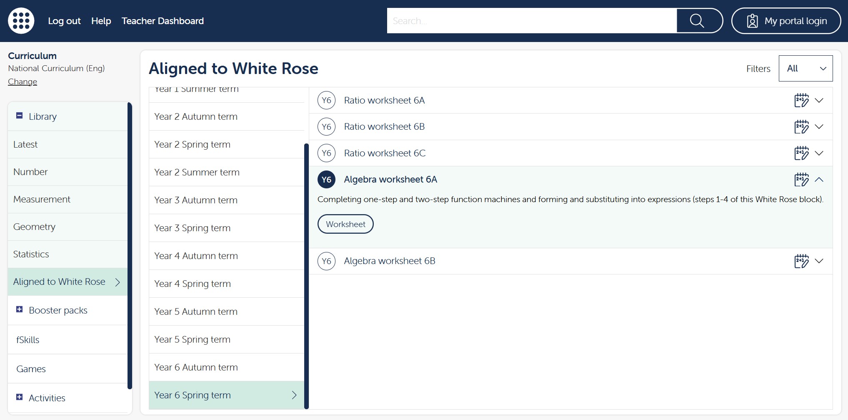Open calendar planner icon for Algebra worksheet 6B
The image size is (848, 420).
(x=801, y=261)
